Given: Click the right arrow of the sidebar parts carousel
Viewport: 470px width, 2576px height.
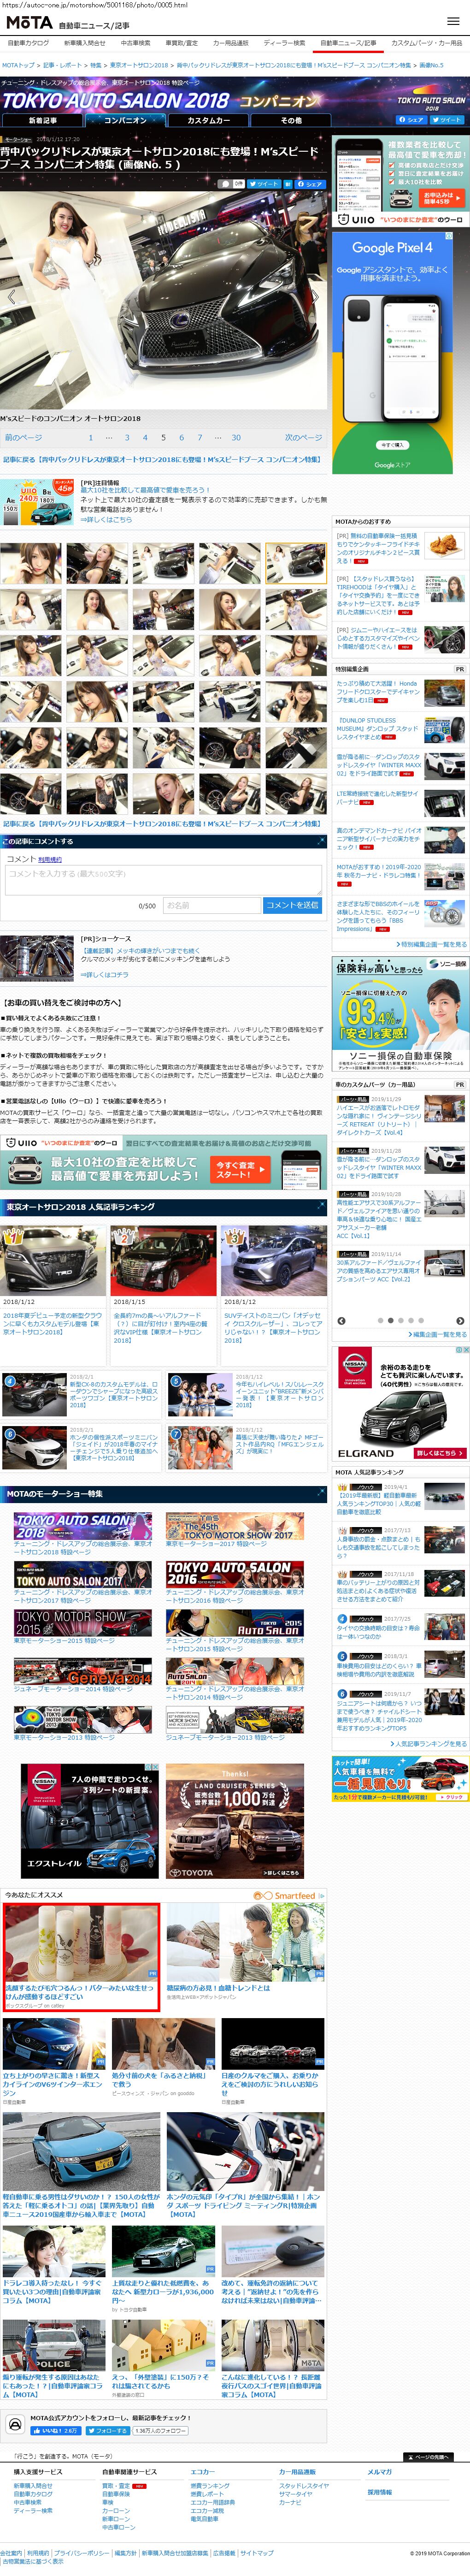Looking at the screenshot, I should pos(460,1320).
